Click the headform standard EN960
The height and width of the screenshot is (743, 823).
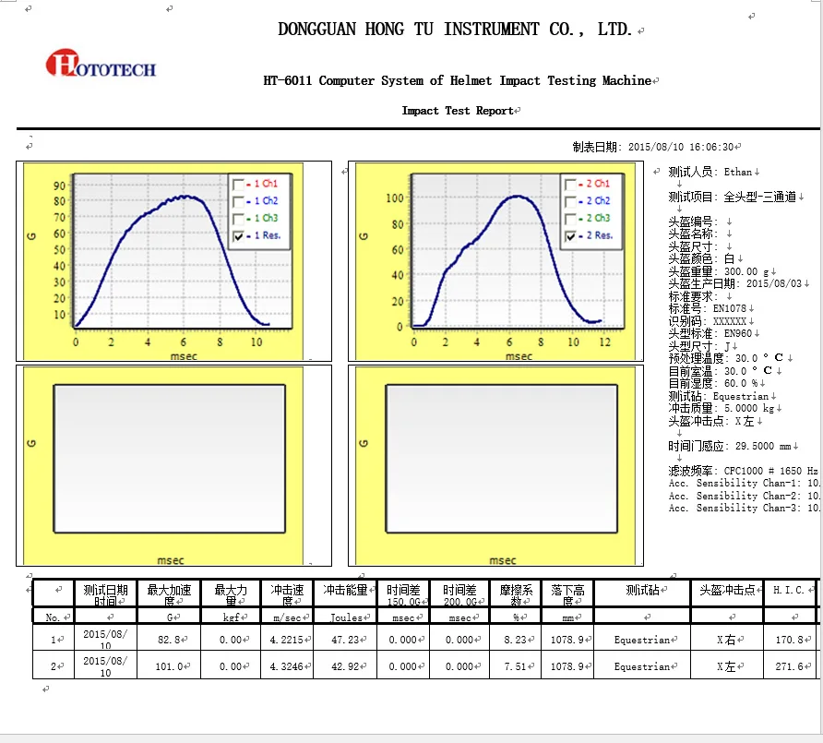pos(738,333)
